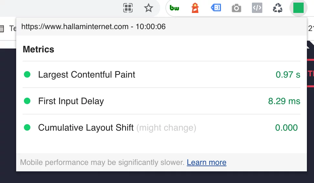Click the 8.29 ms FID value
314x183 pixels.
pos(284,101)
